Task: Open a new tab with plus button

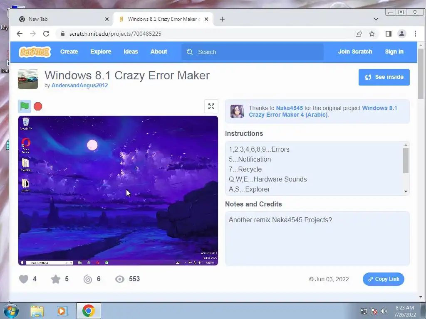Action: pos(222,19)
